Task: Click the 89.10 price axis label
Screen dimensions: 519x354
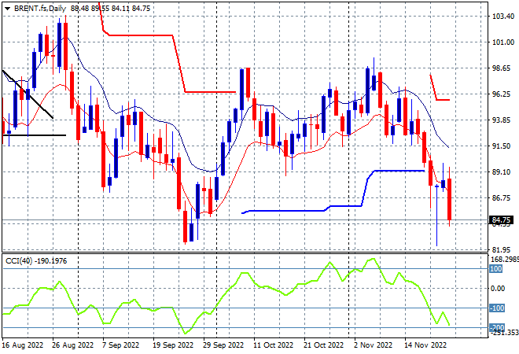Action: click(x=502, y=171)
